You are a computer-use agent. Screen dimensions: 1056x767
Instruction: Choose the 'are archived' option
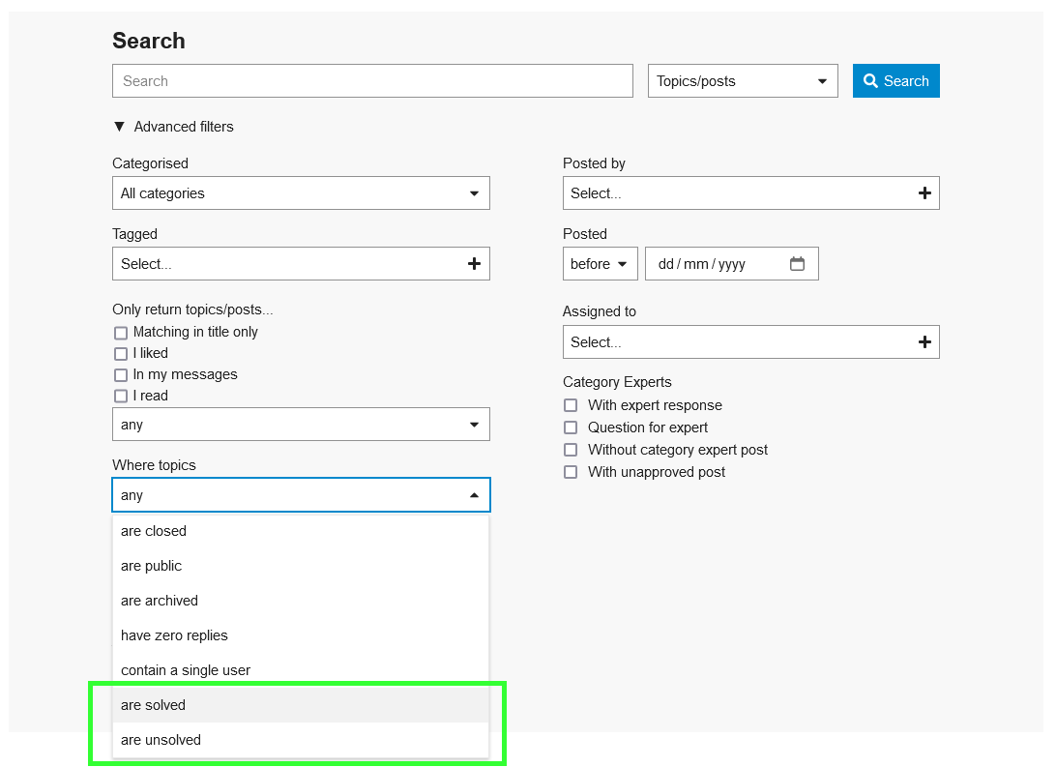click(301, 601)
